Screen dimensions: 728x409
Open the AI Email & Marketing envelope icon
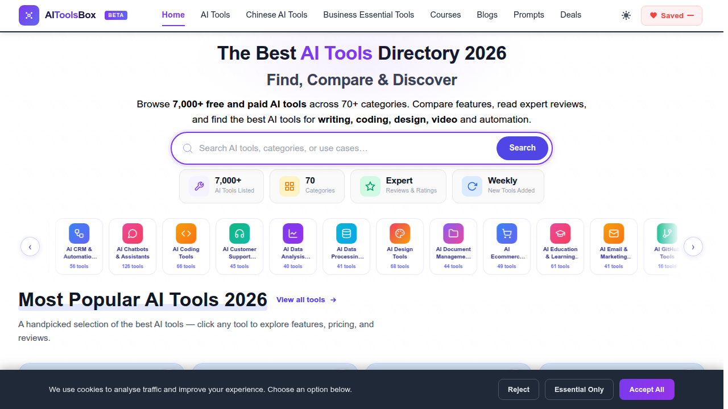click(x=614, y=233)
